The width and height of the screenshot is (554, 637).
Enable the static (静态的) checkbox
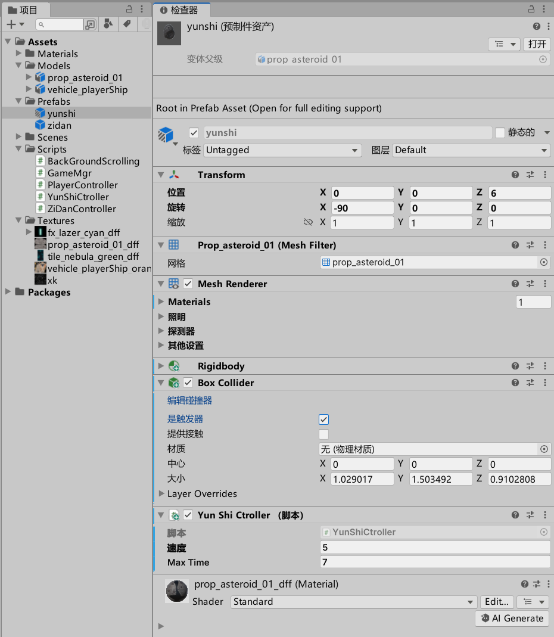[x=500, y=132]
